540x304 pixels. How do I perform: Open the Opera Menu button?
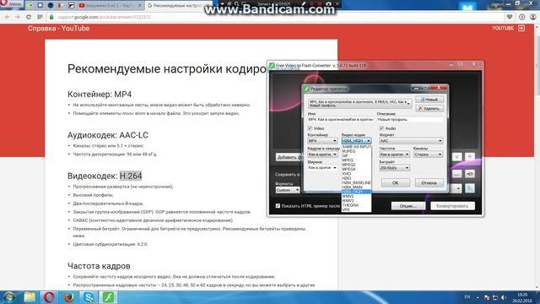tap(11, 4)
